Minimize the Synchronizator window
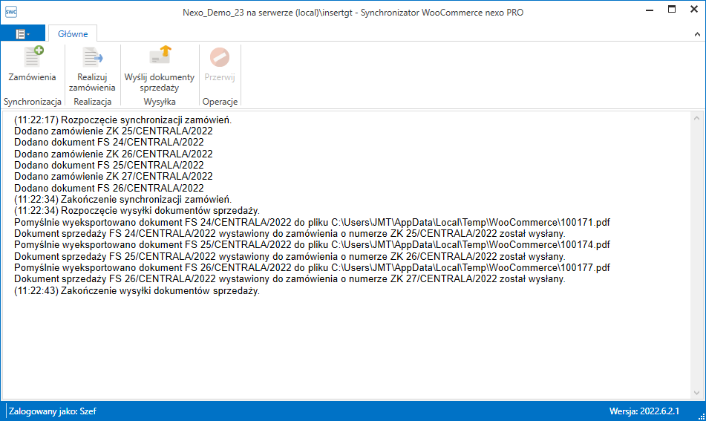Screen dimensions: 706x421 click(650, 10)
